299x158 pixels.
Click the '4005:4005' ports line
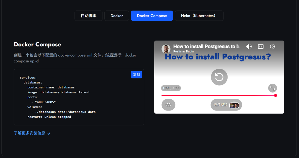(x=43, y=102)
